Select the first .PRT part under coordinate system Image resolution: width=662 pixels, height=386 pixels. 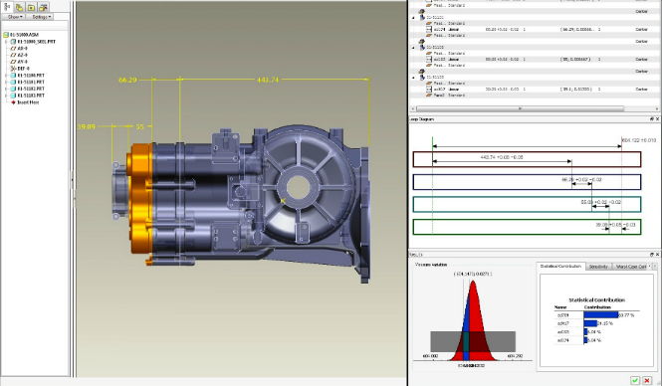(27, 76)
